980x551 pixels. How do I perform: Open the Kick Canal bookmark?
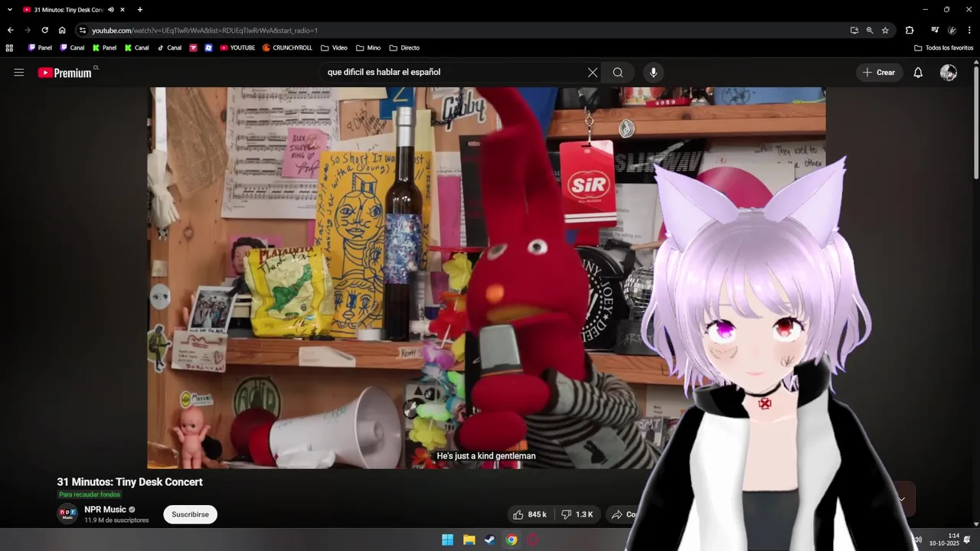point(136,47)
